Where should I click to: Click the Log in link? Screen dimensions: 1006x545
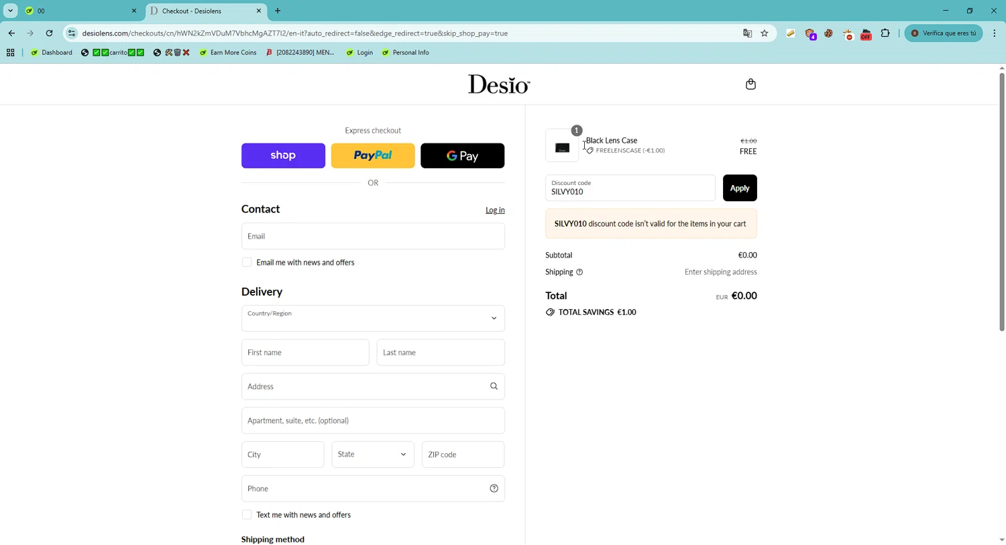pos(495,210)
